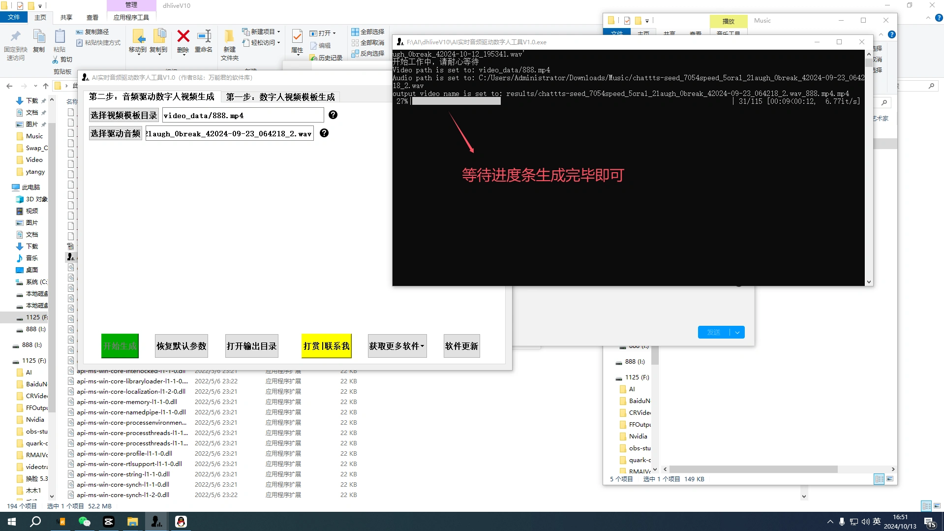Open the 新建项目 dropdown in ribbon
This screenshot has width=944, height=531.
click(x=262, y=31)
